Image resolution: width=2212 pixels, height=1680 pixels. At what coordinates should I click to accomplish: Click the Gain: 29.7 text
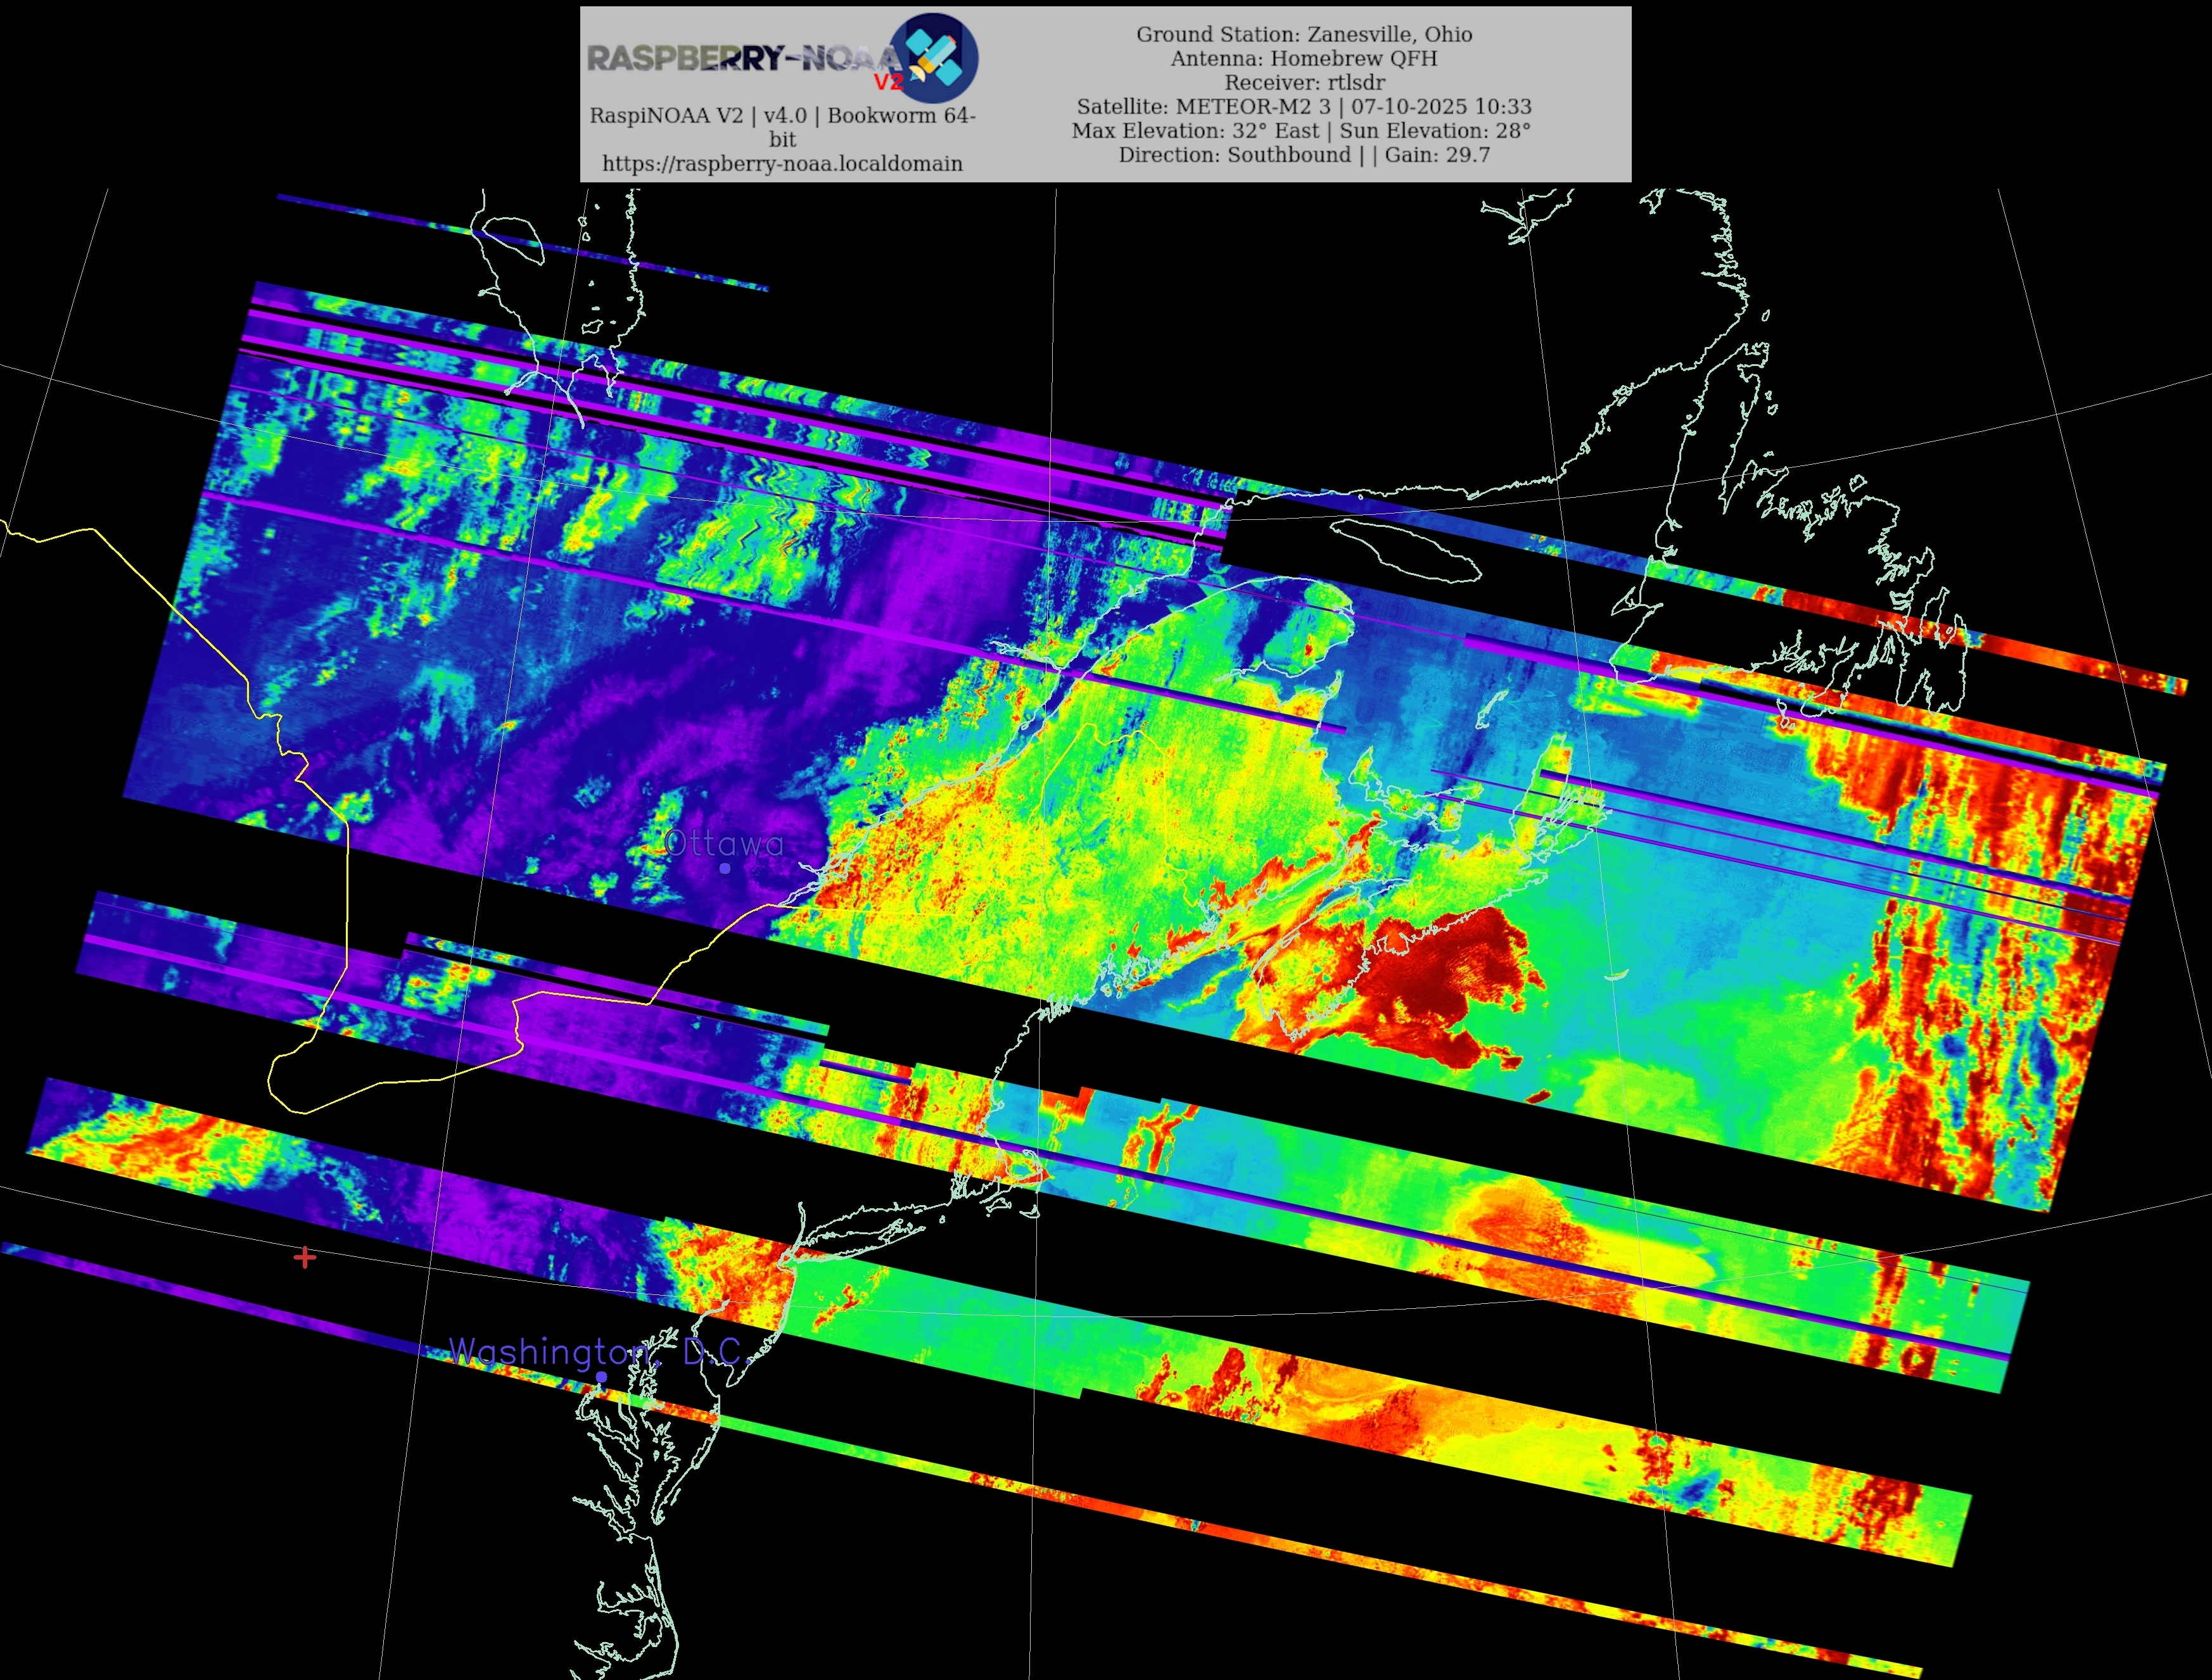click(x=1438, y=154)
